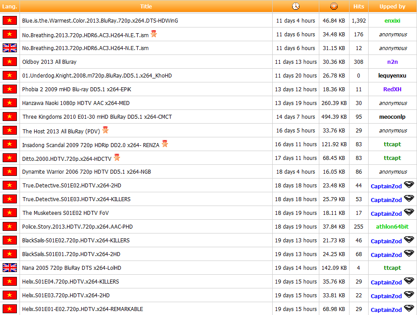The width and height of the screenshot is (417, 315).
Task: Open ttcapt profile in Nana 2005 row
Action: tap(392, 268)
